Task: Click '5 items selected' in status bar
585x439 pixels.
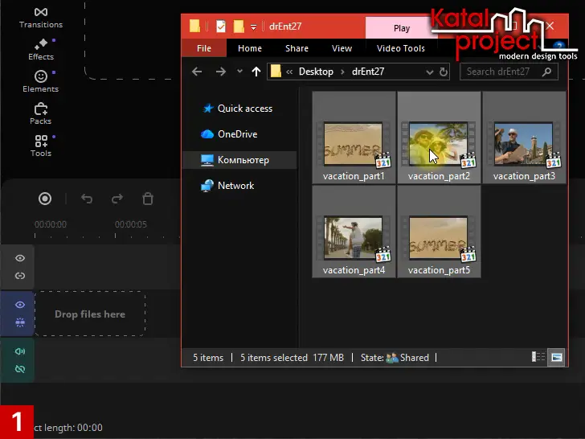Action: pos(274,358)
